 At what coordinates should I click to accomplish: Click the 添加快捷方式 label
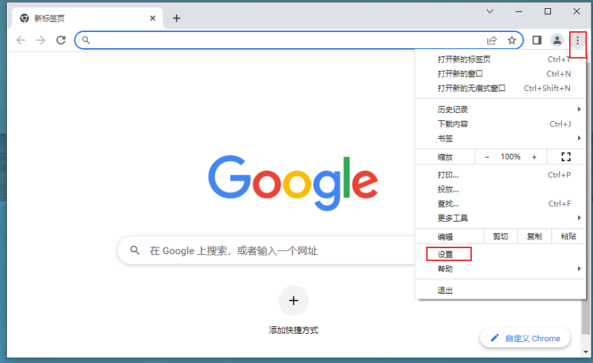[293, 330]
